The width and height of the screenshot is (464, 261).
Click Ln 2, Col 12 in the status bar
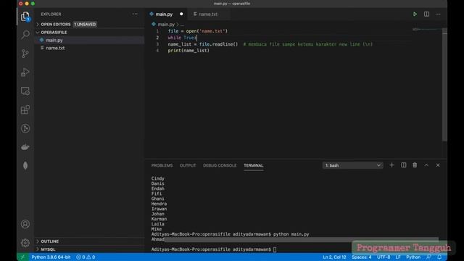(x=334, y=257)
